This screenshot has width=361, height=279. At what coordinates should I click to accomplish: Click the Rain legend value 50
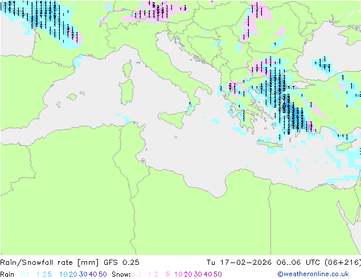(102, 274)
